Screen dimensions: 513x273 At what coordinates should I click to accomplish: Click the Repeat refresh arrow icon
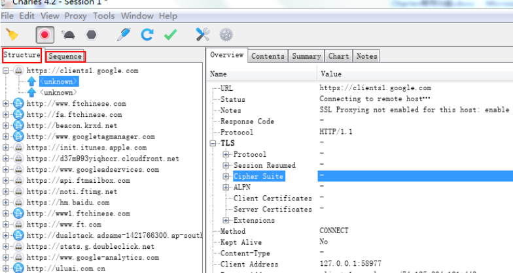click(147, 35)
